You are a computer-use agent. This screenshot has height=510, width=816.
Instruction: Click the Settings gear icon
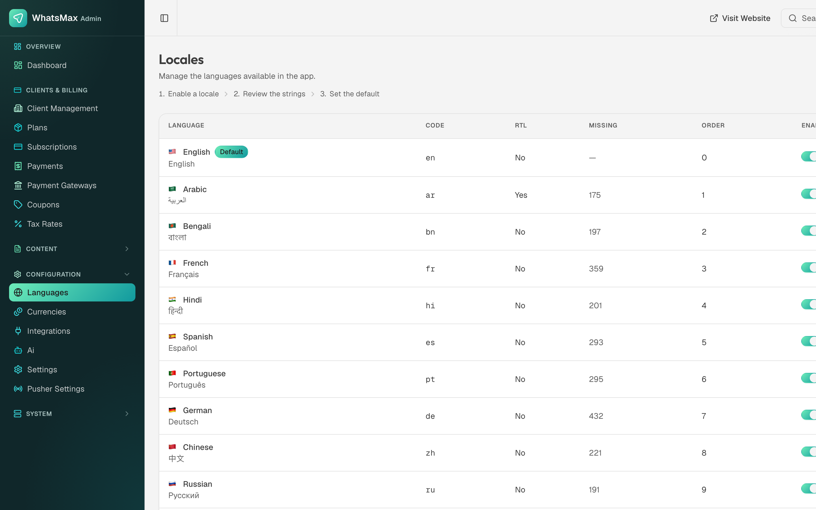tap(18, 369)
